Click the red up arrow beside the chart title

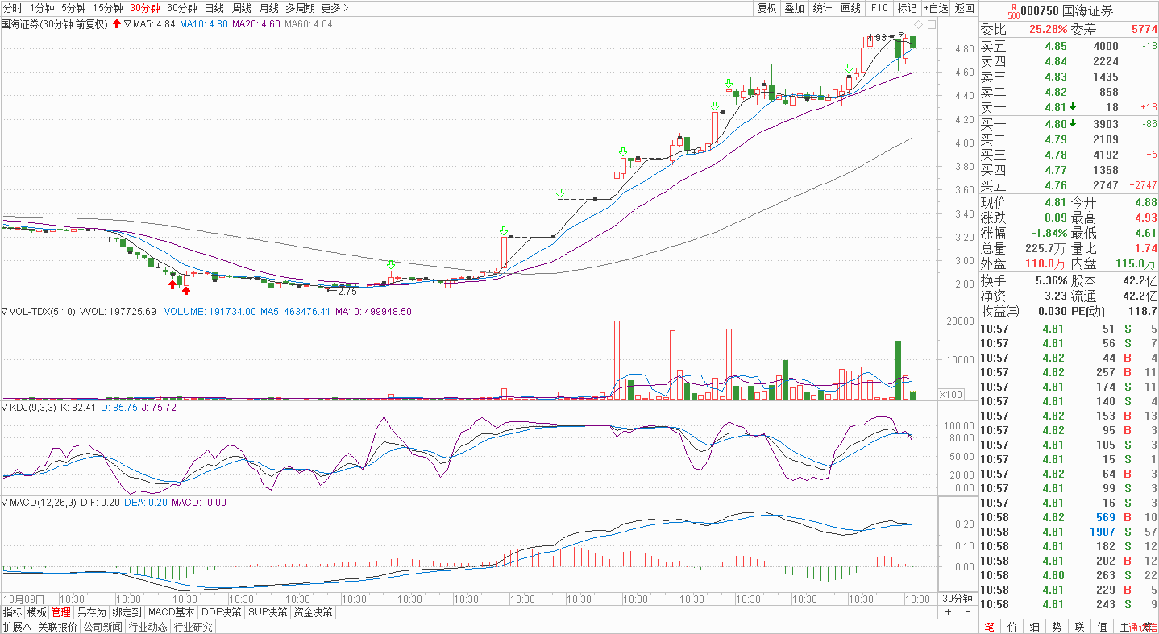click(117, 24)
